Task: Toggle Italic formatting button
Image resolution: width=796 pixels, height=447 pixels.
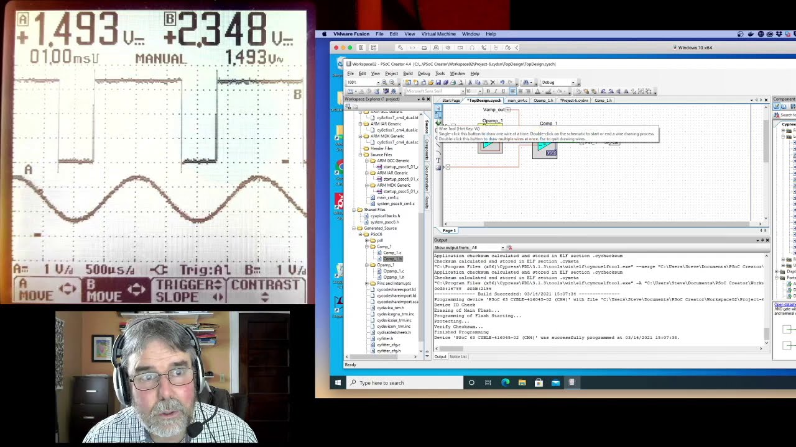Action: pyautogui.click(x=496, y=91)
